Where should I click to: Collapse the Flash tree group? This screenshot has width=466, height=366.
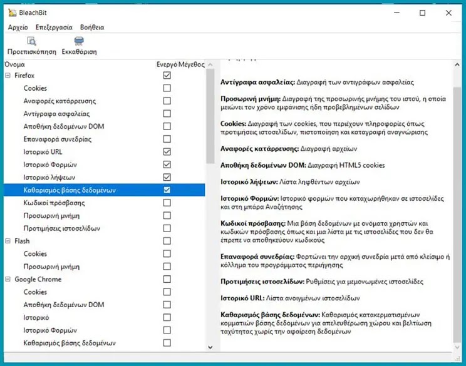click(x=8, y=241)
